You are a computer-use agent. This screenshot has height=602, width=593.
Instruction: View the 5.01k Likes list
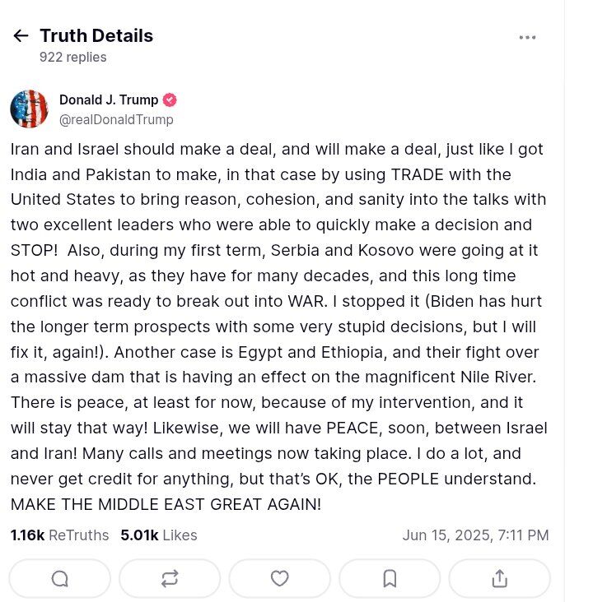pyautogui.click(x=159, y=535)
